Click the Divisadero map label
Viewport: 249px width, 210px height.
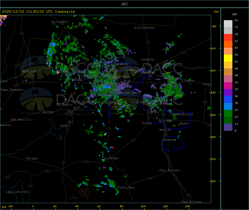click(x=60, y=22)
